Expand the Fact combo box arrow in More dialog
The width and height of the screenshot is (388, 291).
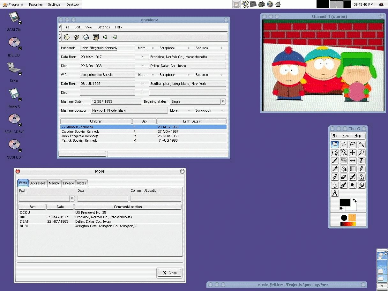pos(72,198)
